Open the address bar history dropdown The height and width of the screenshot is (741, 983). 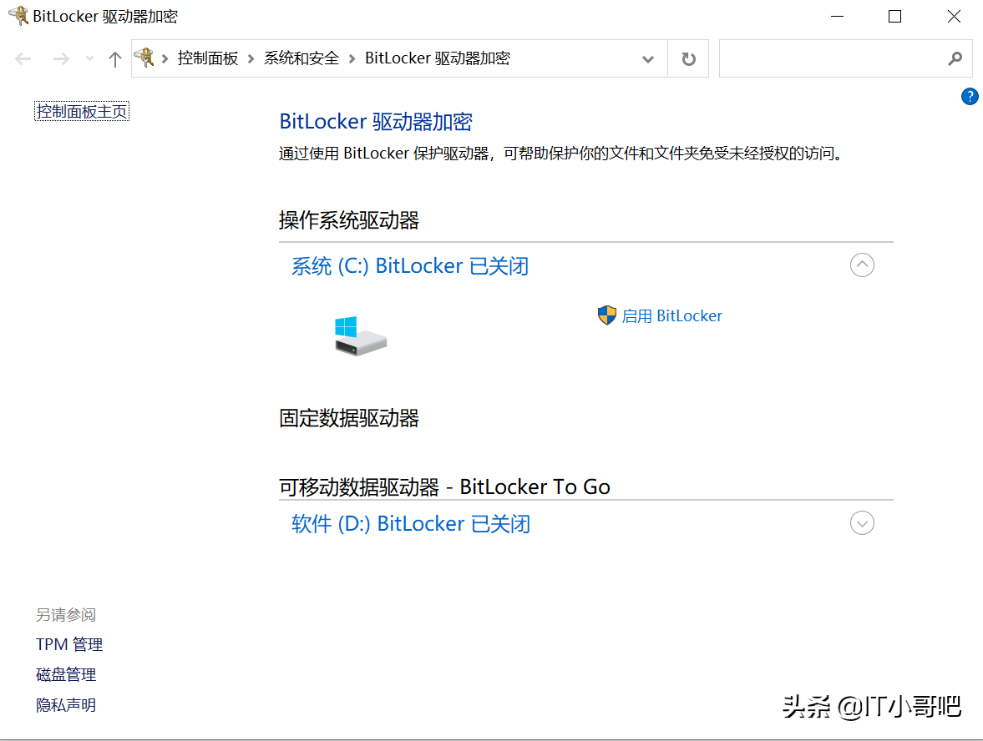pyautogui.click(x=647, y=59)
